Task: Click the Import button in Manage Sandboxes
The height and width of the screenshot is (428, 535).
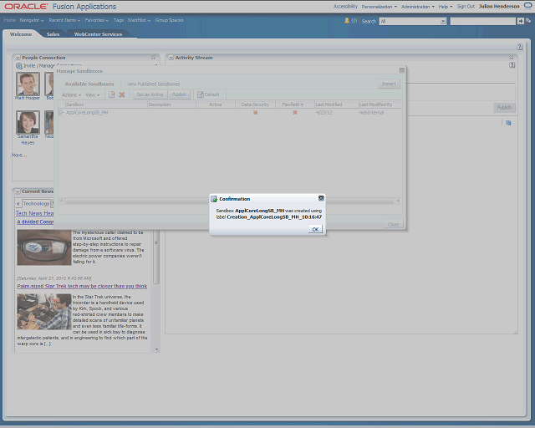Action: (389, 84)
